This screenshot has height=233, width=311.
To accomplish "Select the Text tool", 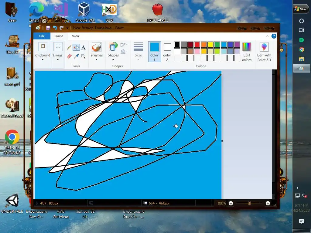I will click(83, 47).
